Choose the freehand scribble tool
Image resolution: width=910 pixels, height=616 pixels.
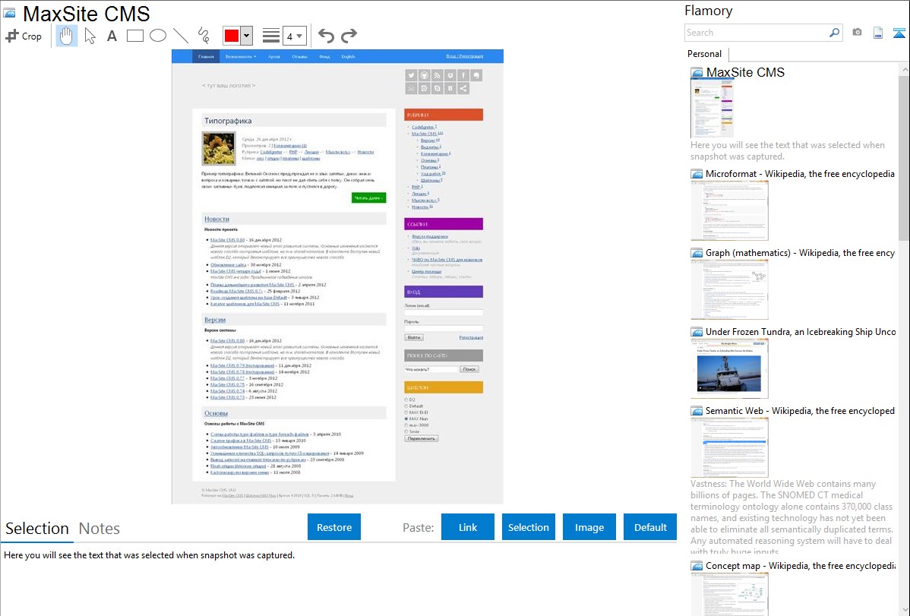coord(204,36)
